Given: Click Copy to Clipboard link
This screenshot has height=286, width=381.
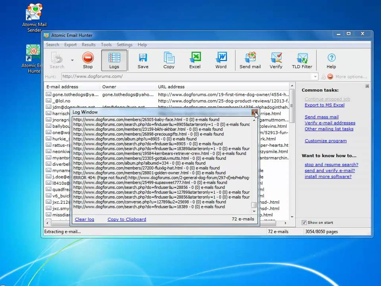Looking at the screenshot, I should [x=127, y=219].
